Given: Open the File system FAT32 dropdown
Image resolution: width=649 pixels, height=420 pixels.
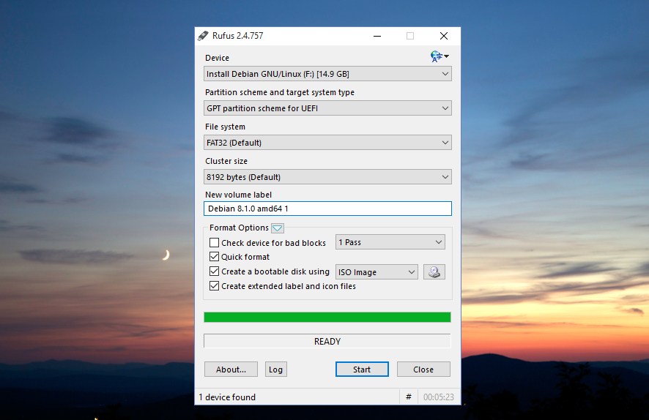Looking at the screenshot, I should [x=327, y=143].
